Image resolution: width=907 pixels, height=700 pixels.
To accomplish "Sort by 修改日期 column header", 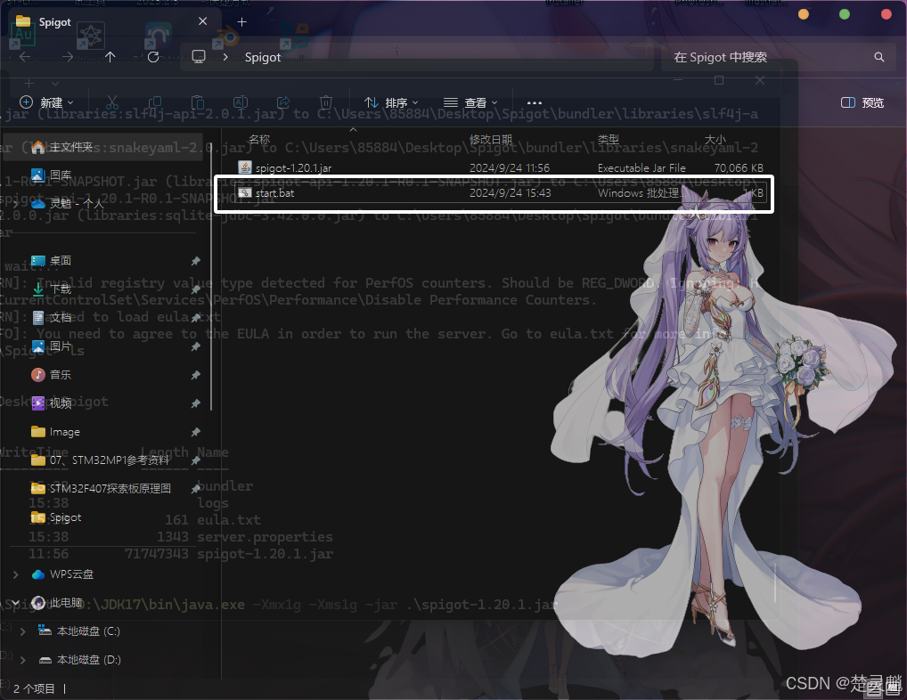I will click(491, 139).
